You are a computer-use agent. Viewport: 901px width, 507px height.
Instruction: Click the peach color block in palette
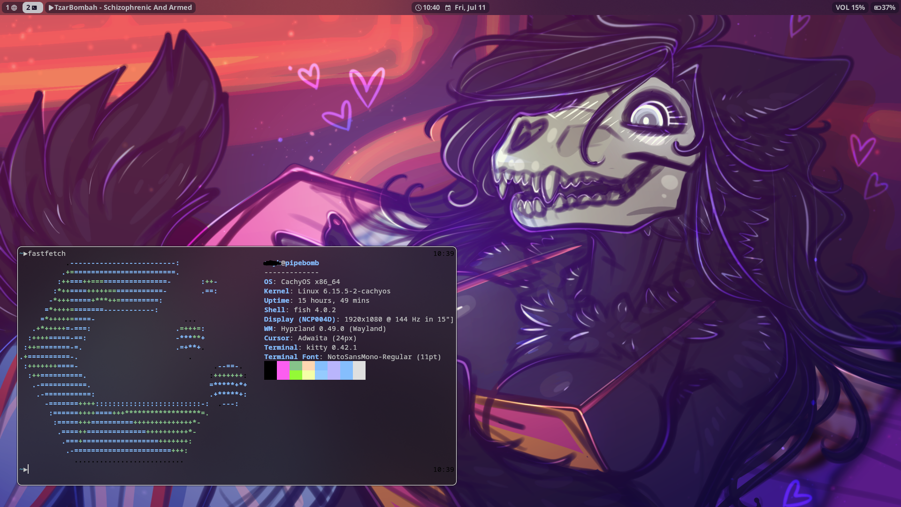coord(308,366)
